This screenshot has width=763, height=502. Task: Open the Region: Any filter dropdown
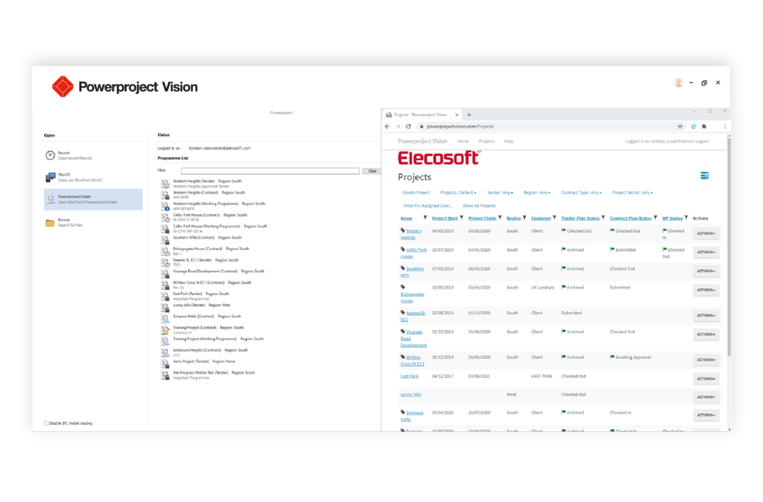coord(536,193)
